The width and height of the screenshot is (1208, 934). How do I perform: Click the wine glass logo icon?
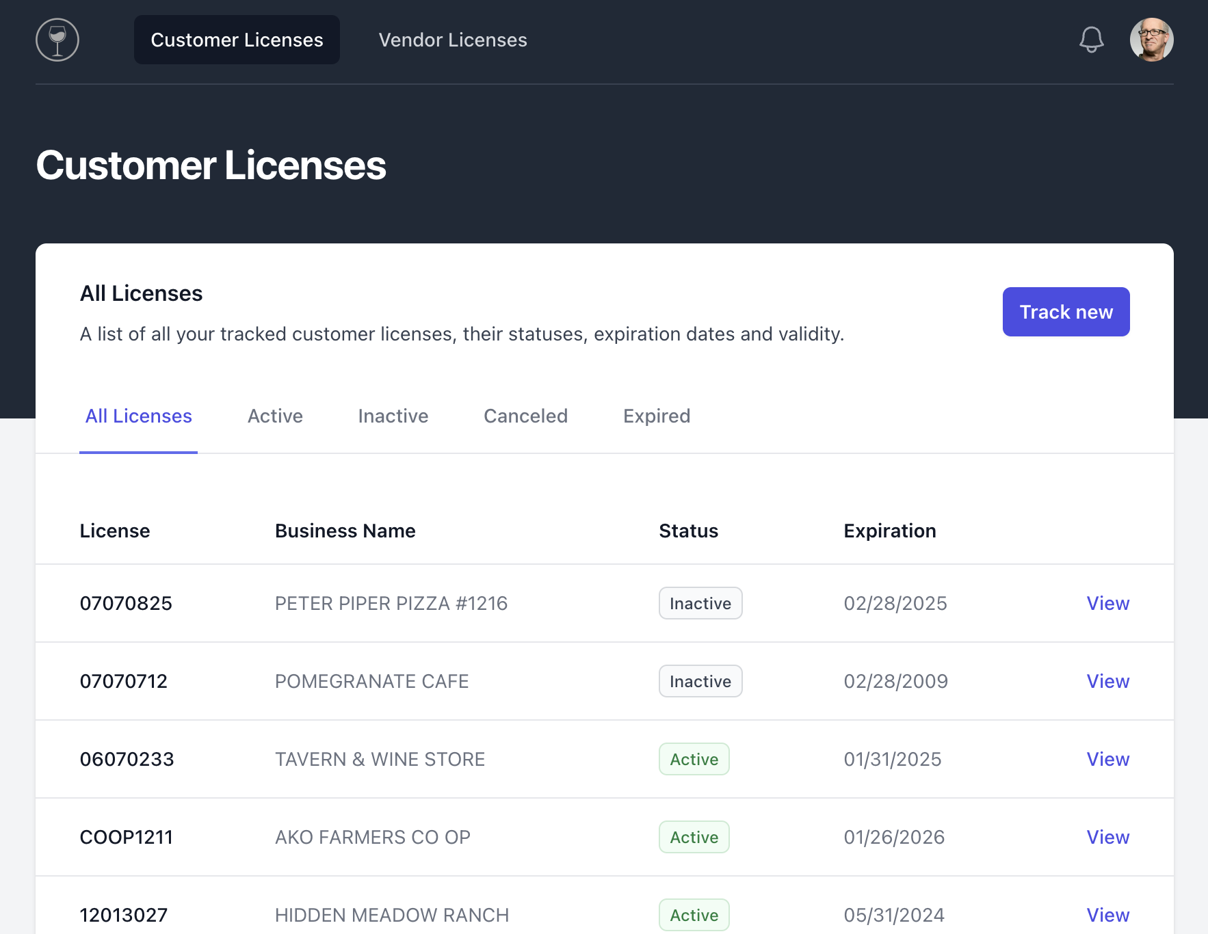pyautogui.click(x=57, y=40)
